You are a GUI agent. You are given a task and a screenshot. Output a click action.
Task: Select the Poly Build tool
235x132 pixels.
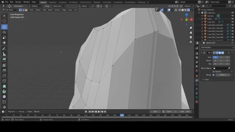click(x=4, y=86)
